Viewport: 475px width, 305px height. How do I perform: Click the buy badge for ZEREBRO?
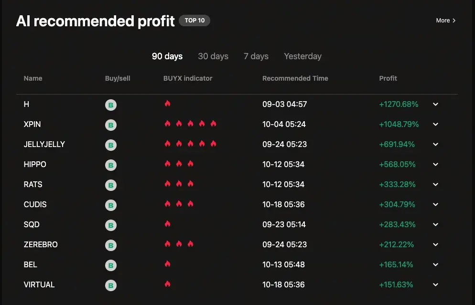click(111, 245)
